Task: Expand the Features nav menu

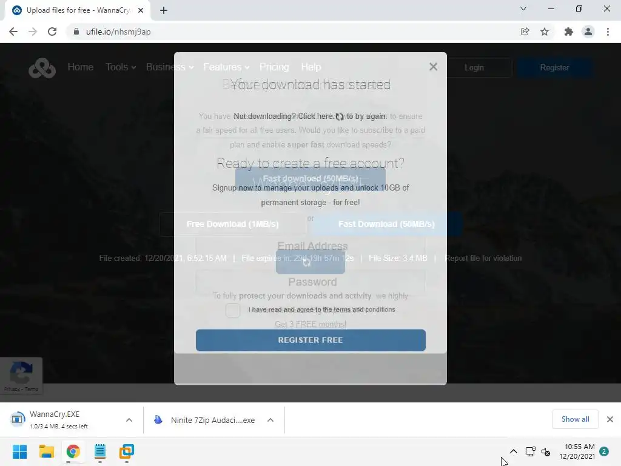Action: [226, 67]
